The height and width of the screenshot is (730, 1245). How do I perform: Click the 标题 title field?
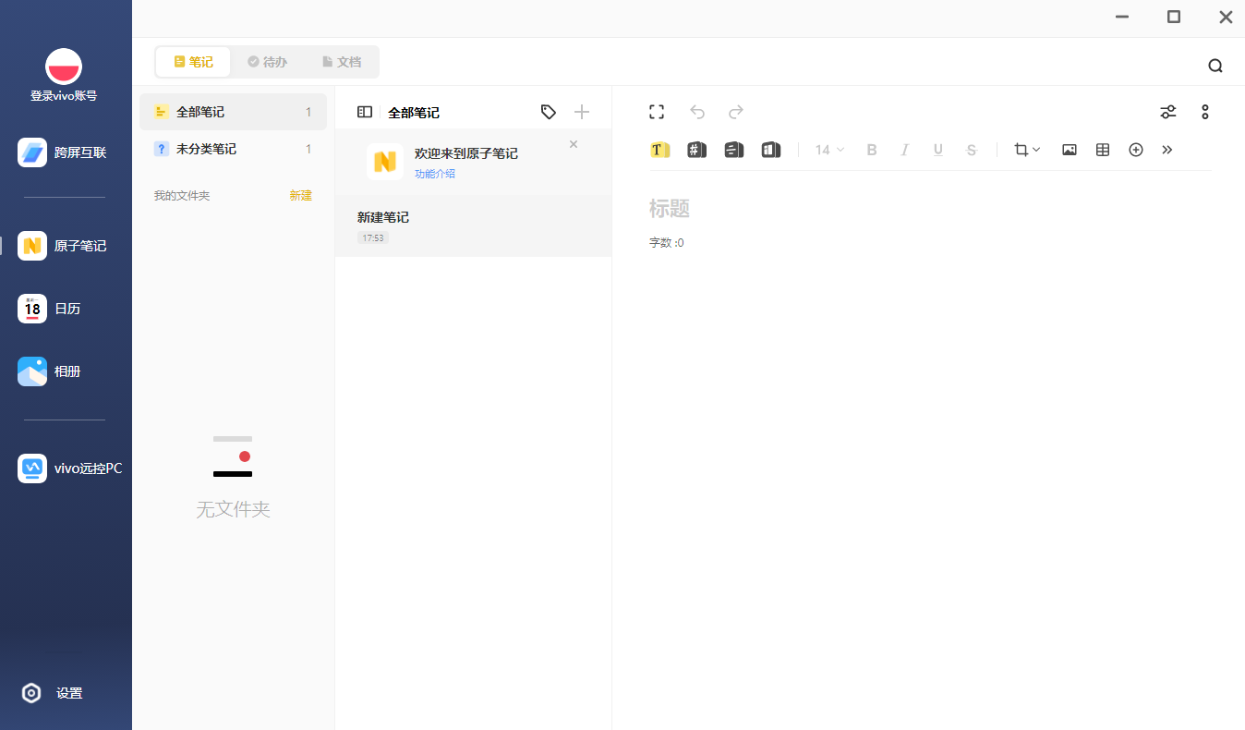click(670, 209)
